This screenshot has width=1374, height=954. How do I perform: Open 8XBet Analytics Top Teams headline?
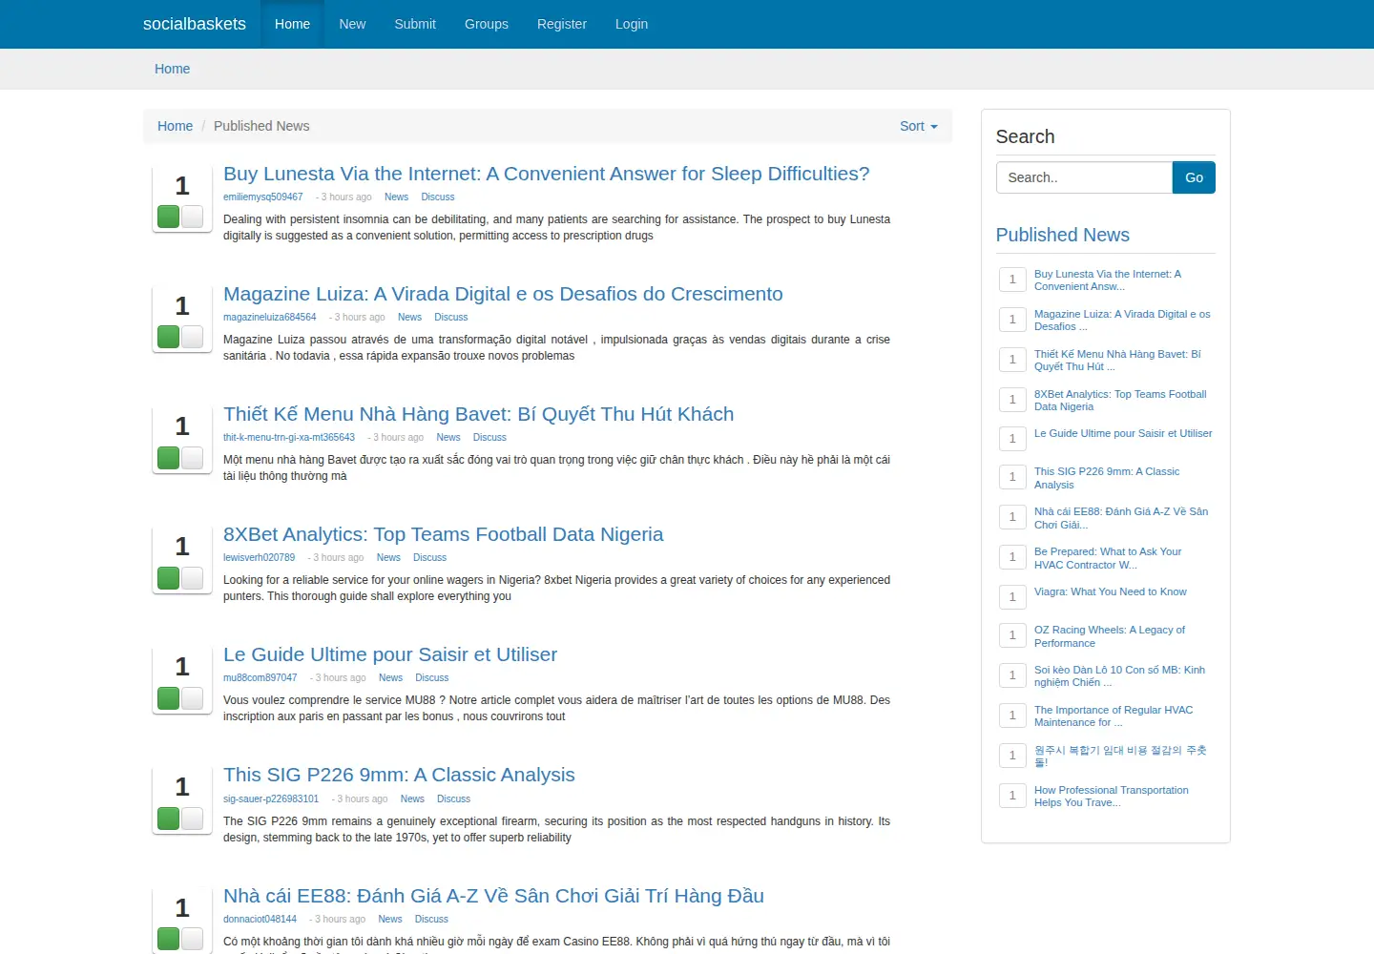coord(444,534)
